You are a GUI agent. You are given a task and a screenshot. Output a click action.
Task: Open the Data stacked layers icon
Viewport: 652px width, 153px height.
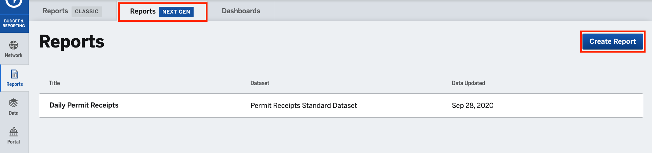click(14, 103)
